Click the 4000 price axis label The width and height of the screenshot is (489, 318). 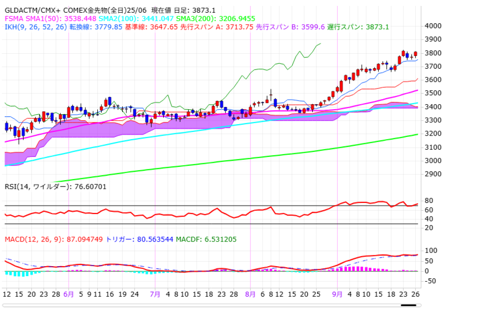coord(432,26)
